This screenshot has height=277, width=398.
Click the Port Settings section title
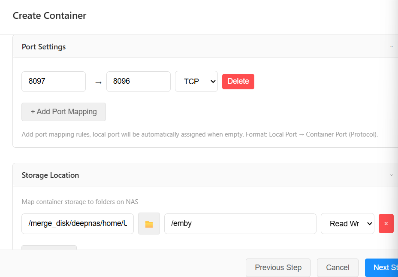pyautogui.click(x=44, y=46)
